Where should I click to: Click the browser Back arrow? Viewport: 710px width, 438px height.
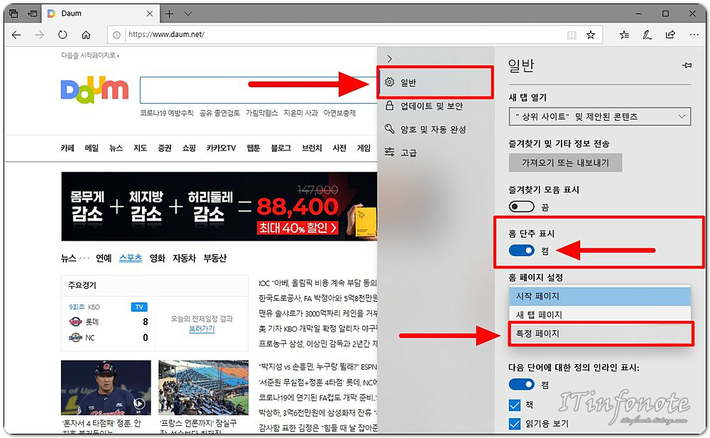point(16,35)
